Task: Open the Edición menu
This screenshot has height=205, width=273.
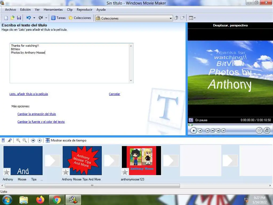Action: point(25,10)
